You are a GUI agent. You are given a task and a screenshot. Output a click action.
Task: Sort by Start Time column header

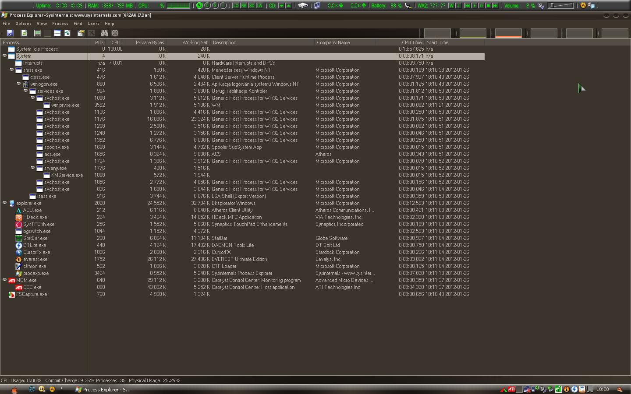454,42
